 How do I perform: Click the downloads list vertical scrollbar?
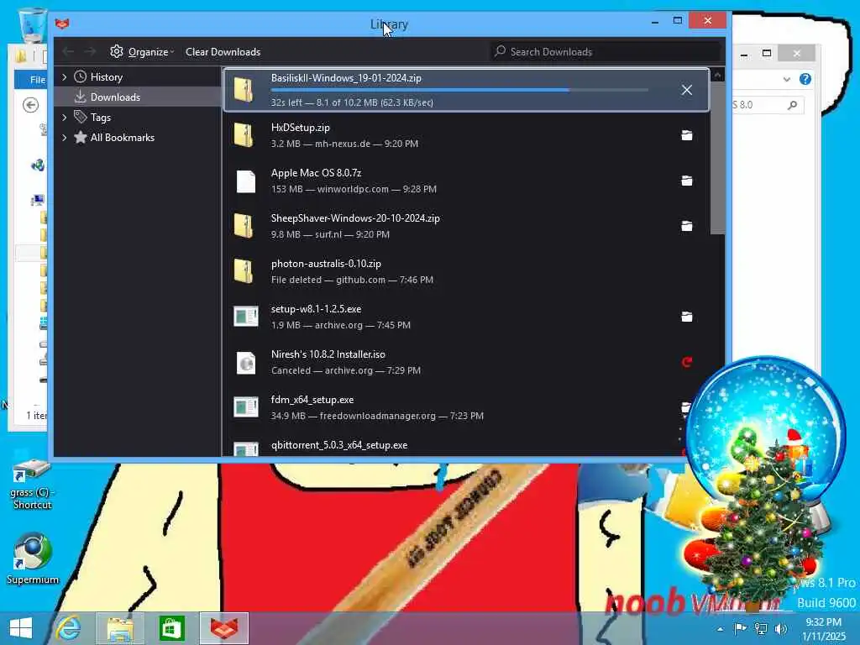(717, 159)
